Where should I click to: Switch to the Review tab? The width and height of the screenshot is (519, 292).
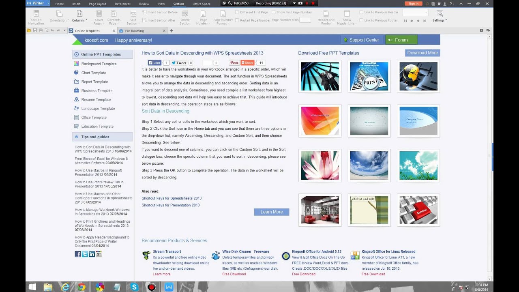[144, 4]
